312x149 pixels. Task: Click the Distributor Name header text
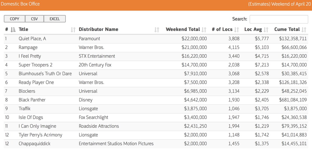click(99, 29)
